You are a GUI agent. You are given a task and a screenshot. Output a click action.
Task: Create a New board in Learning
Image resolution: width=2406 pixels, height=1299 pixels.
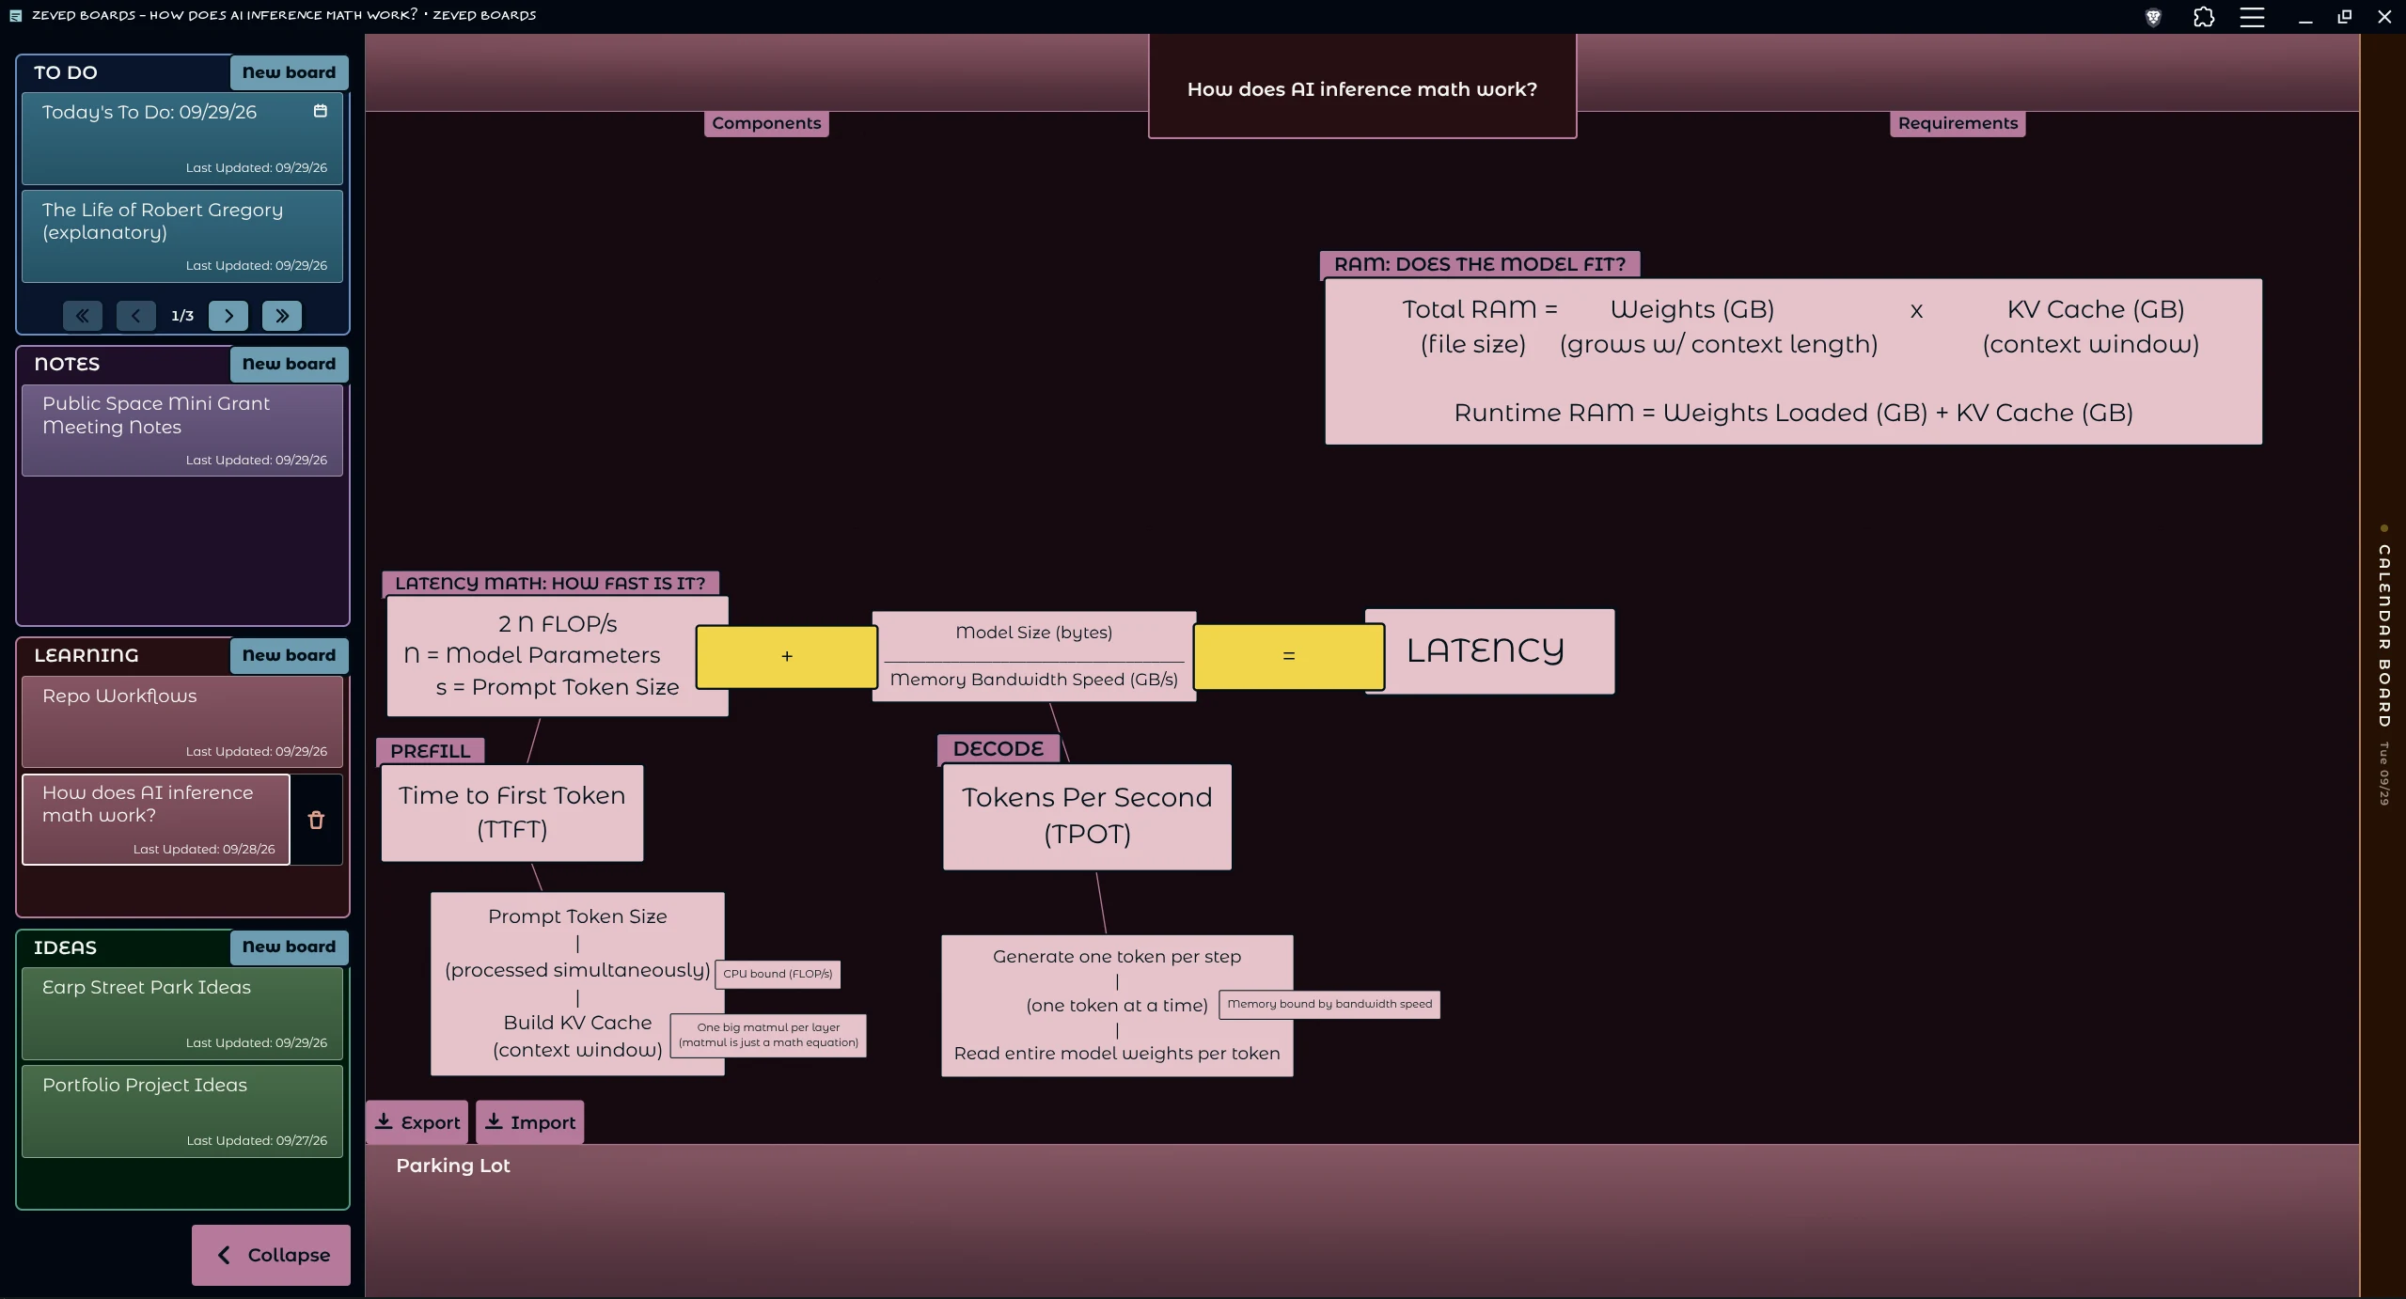[289, 655]
